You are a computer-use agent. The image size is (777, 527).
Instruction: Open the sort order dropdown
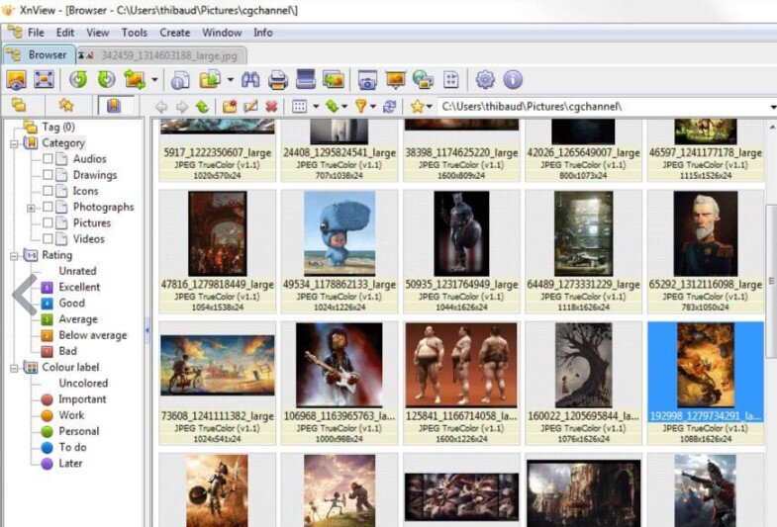click(343, 107)
